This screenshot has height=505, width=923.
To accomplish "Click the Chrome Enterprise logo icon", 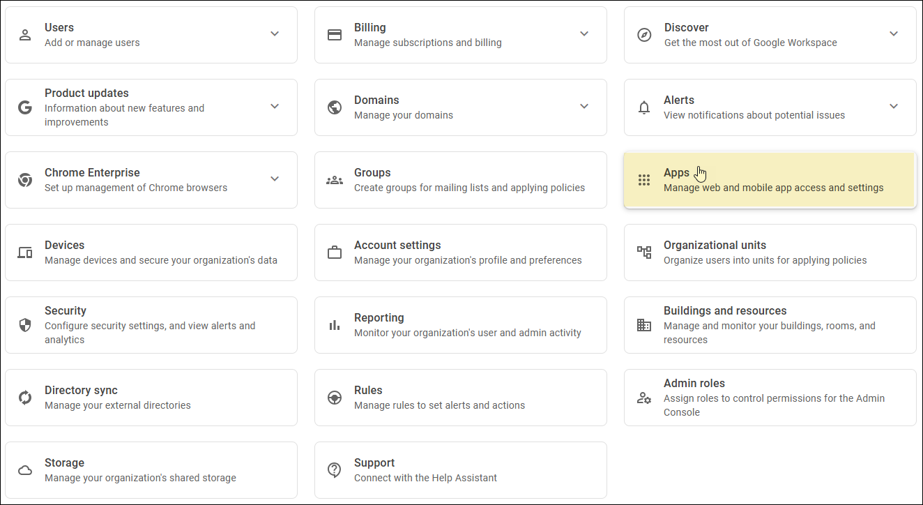I will [x=25, y=180].
